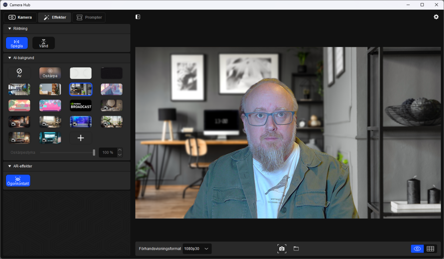Add a new background with the plus button
The height and width of the screenshot is (259, 444).
click(81, 137)
